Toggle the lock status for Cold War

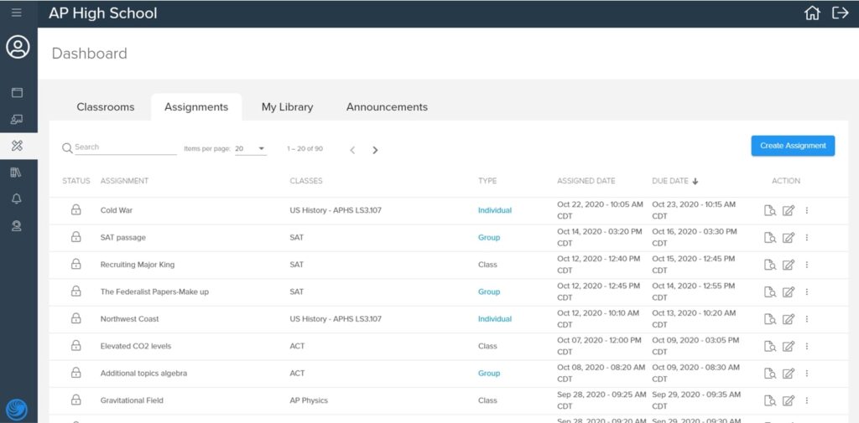pyautogui.click(x=75, y=210)
